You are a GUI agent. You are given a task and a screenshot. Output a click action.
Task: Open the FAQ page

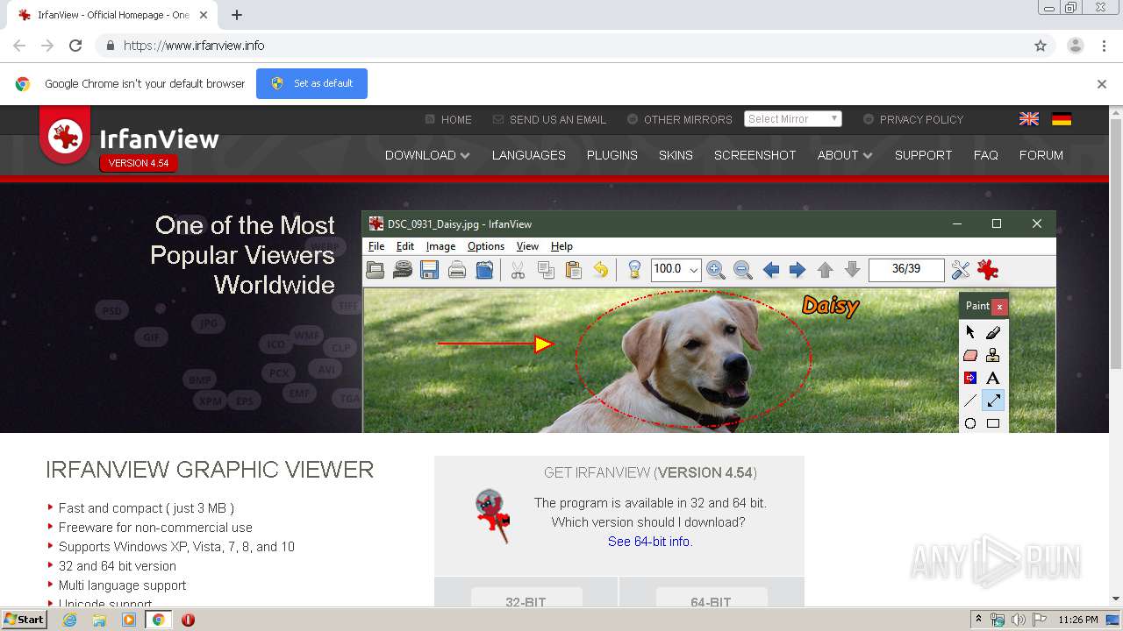coord(986,155)
